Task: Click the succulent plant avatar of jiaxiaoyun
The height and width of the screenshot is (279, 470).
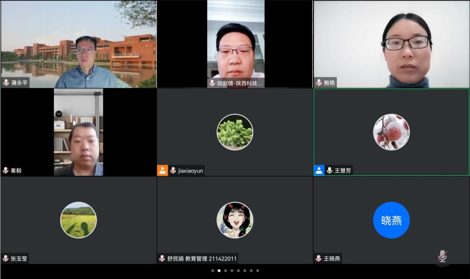Action: 235,132
